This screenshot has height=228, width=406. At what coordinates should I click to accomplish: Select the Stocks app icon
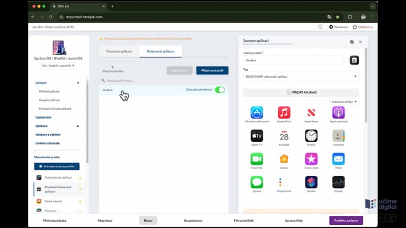point(338,182)
